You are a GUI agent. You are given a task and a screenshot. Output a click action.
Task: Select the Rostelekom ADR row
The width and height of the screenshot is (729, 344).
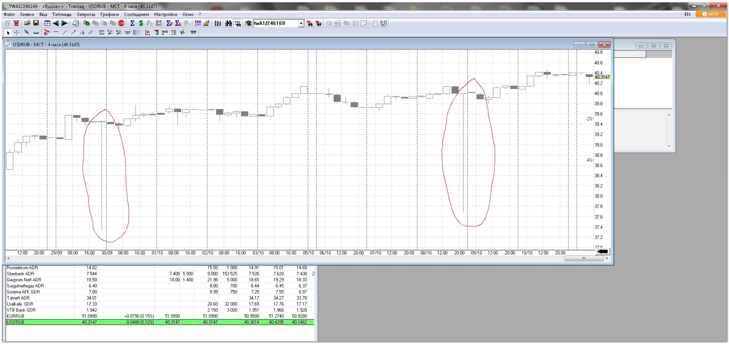point(160,268)
